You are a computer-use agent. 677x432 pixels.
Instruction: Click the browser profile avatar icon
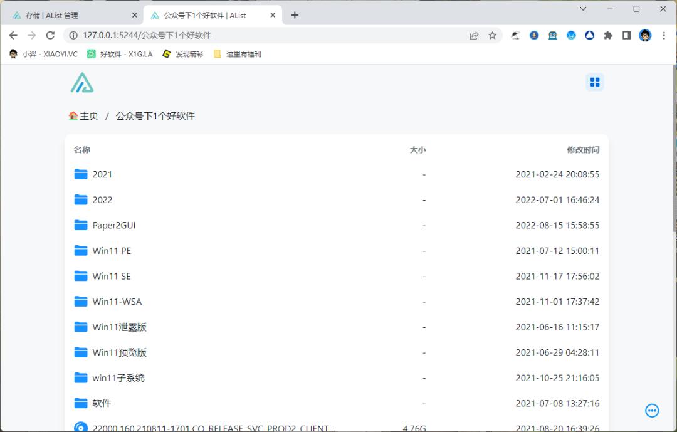(x=645, y=36)
